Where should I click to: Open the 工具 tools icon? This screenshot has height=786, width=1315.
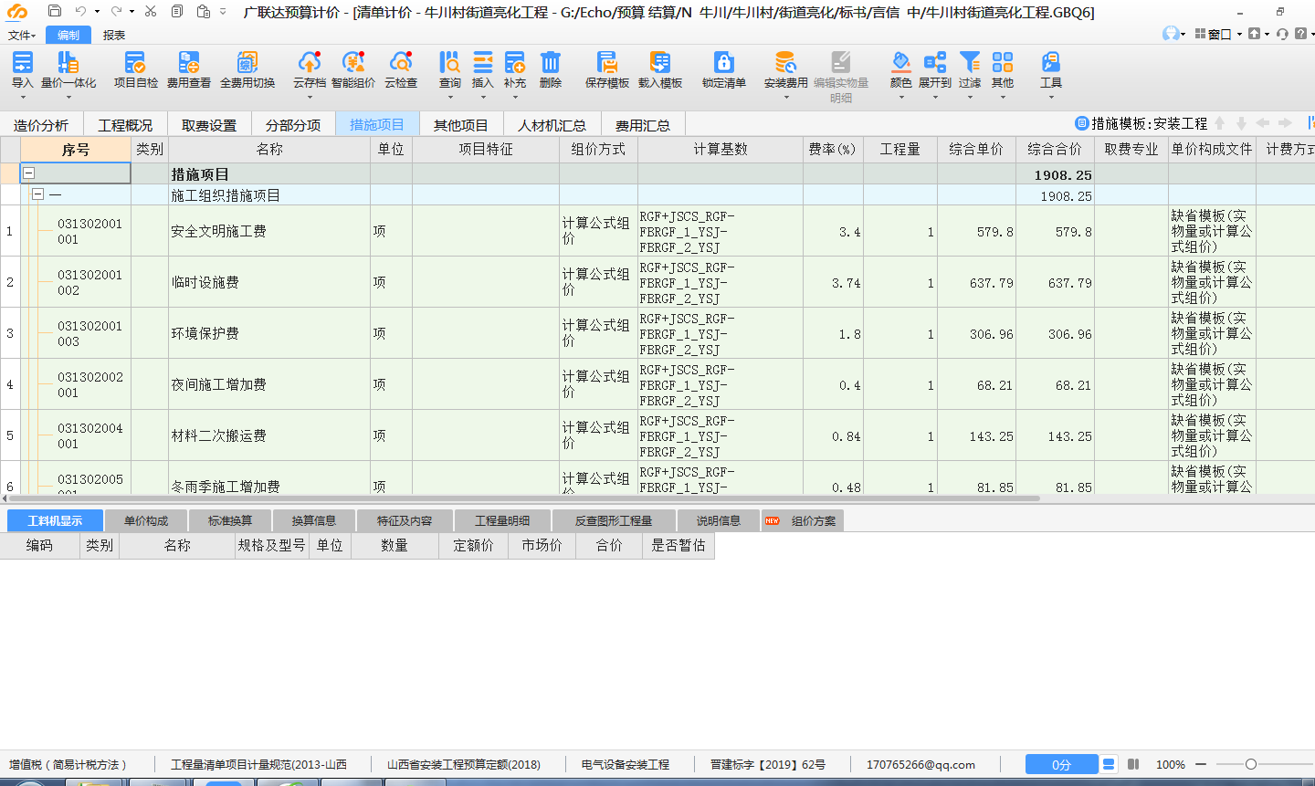pos(1051,62)
